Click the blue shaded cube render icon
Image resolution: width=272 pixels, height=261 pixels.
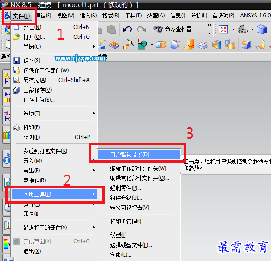tap(262, 29)
